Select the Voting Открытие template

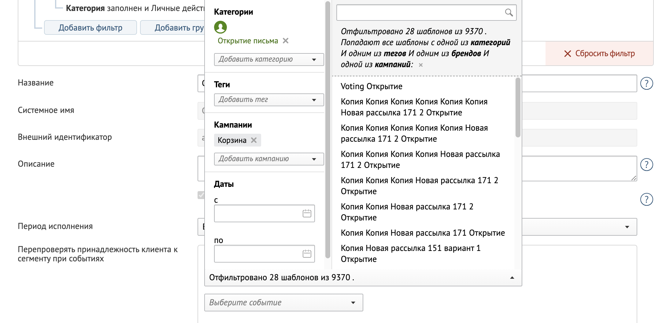372,86
